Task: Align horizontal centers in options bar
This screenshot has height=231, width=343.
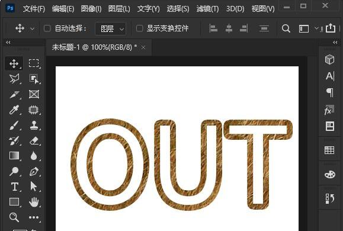Action: point(229,28)
